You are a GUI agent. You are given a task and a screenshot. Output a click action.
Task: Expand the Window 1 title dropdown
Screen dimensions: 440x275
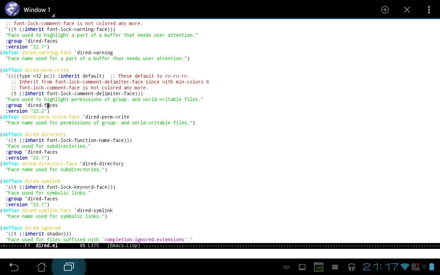(x=53, y=15)
